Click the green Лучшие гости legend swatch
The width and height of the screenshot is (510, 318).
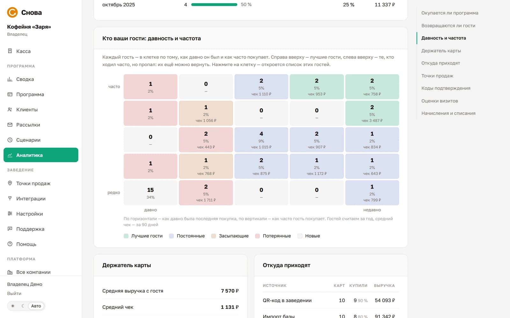pyautogui.click(x=126, y=236)
